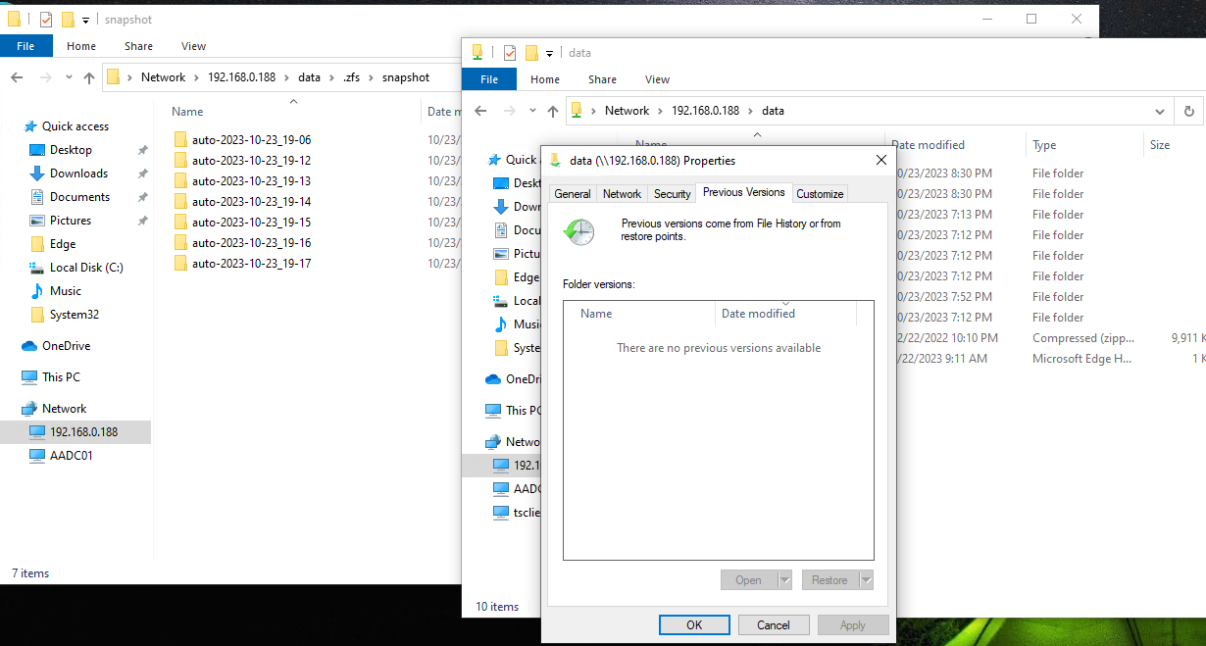The width and height of the screenshot is (1206, 646).
Task: Open recent locations dropdown in snapshot window
Action: pyautogui.click(x=69, y=77)
